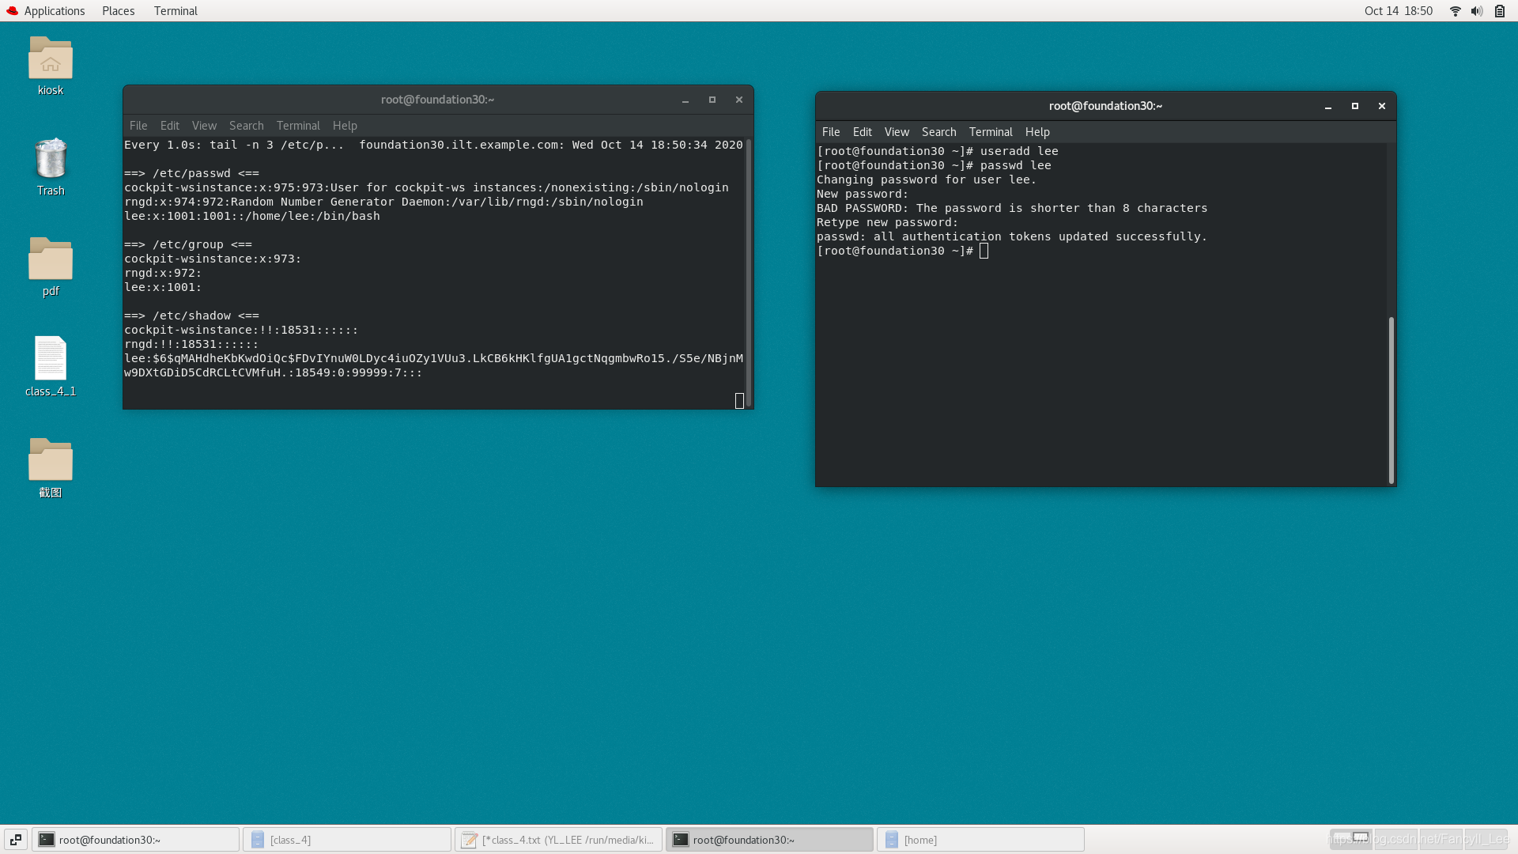Open View menu in left terminal window
This screenshot has height=854, width=1518.
[x=204, y=126]
